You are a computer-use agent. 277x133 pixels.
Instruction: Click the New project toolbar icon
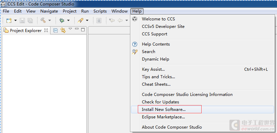(x=9, y=21)
